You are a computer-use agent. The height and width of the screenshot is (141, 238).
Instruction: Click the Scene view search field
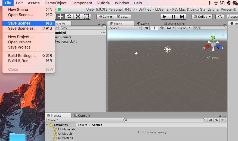[x=209, y=28]
